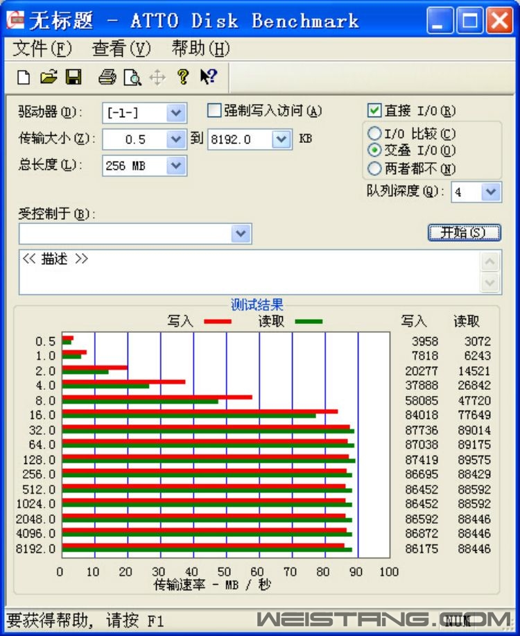Click the read value 3072
Screen dimensions: 520x636
[478, 341]
